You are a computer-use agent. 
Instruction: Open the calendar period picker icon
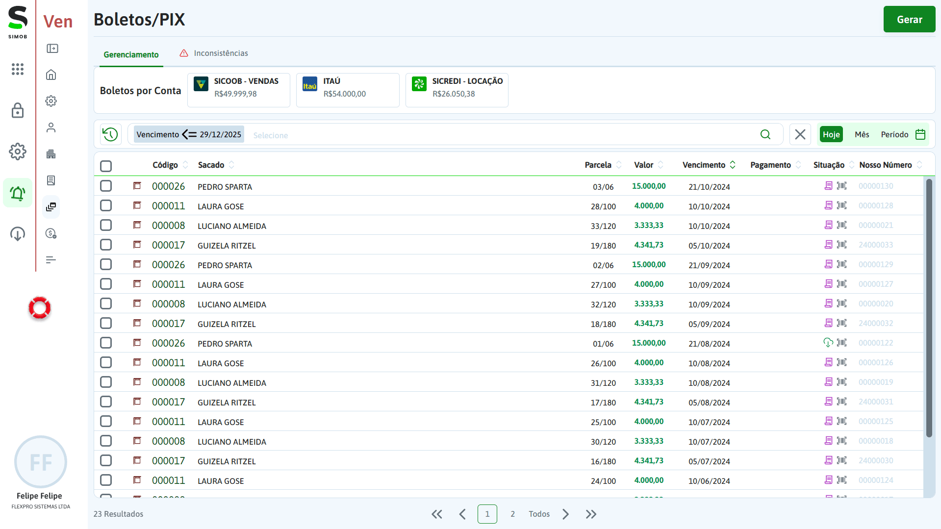pyautogui.click(x=920, y=134)
